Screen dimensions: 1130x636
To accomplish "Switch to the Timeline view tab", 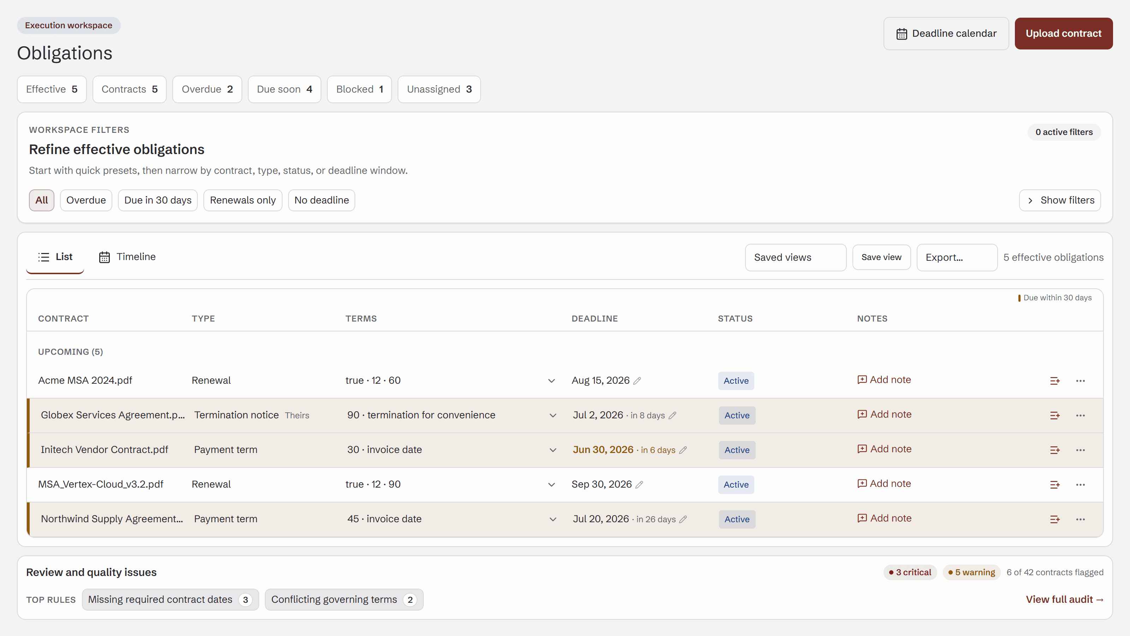I will click(x=127, y=257).
